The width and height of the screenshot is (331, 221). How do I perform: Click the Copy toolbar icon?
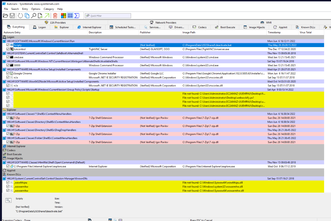[27, 16]
